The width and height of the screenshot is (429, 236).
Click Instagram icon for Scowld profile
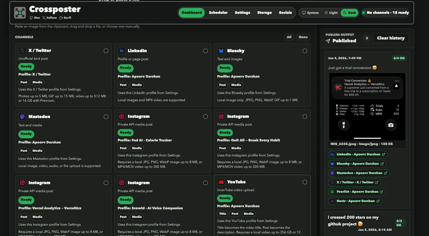[x=121, y=183]
